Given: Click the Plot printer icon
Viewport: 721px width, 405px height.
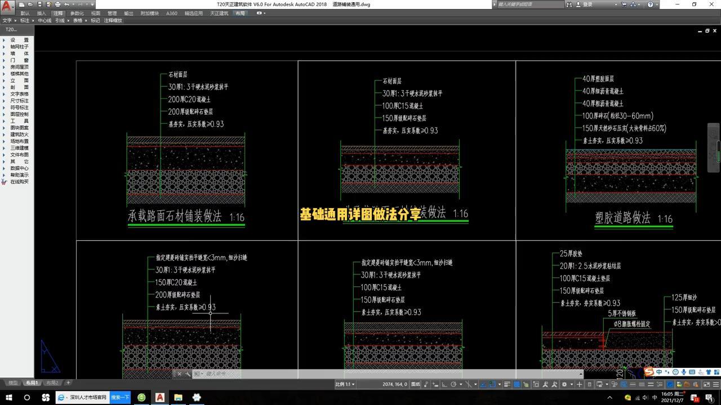Looking at the screenshot, I should pos(57,4).
